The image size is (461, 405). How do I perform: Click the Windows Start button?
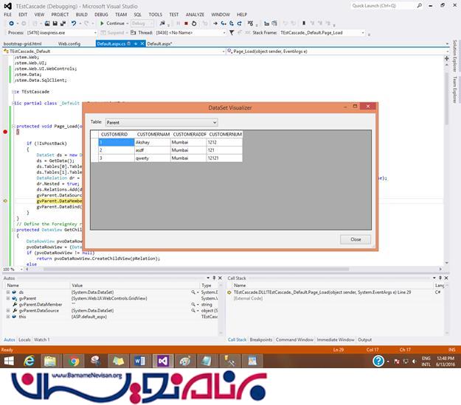pos(8,361)
